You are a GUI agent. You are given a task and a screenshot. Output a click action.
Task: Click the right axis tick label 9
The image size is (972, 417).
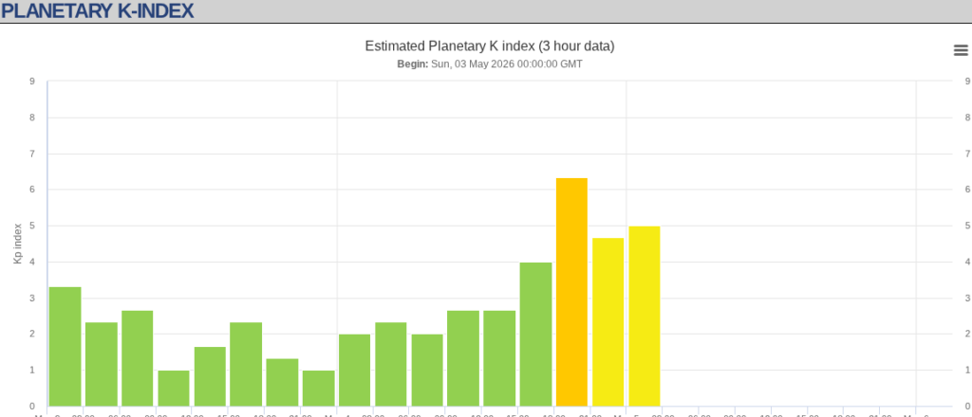coord(967,82)
